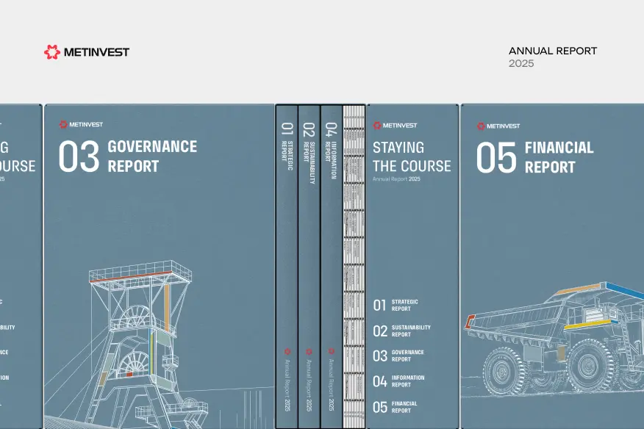Click red logo on 01 spine bottom
This screenshot has height=429, width=644.
287,351
